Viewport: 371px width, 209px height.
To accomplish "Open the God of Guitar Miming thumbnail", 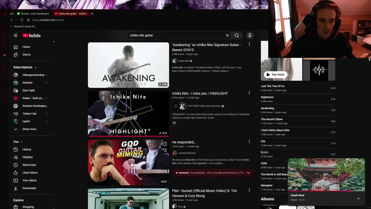I will [x=128, y=162].
